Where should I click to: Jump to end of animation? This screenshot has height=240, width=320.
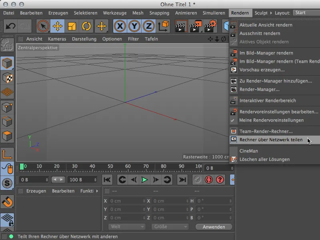182,180
